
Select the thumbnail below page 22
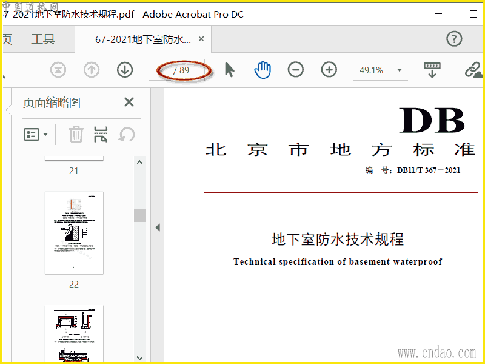coord(74,334)
